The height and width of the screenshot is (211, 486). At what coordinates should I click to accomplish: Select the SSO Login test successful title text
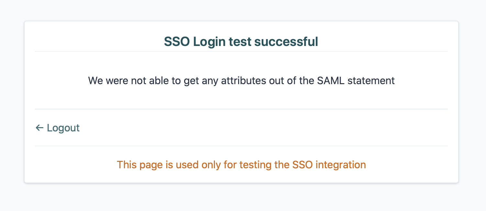click(241, 41)
